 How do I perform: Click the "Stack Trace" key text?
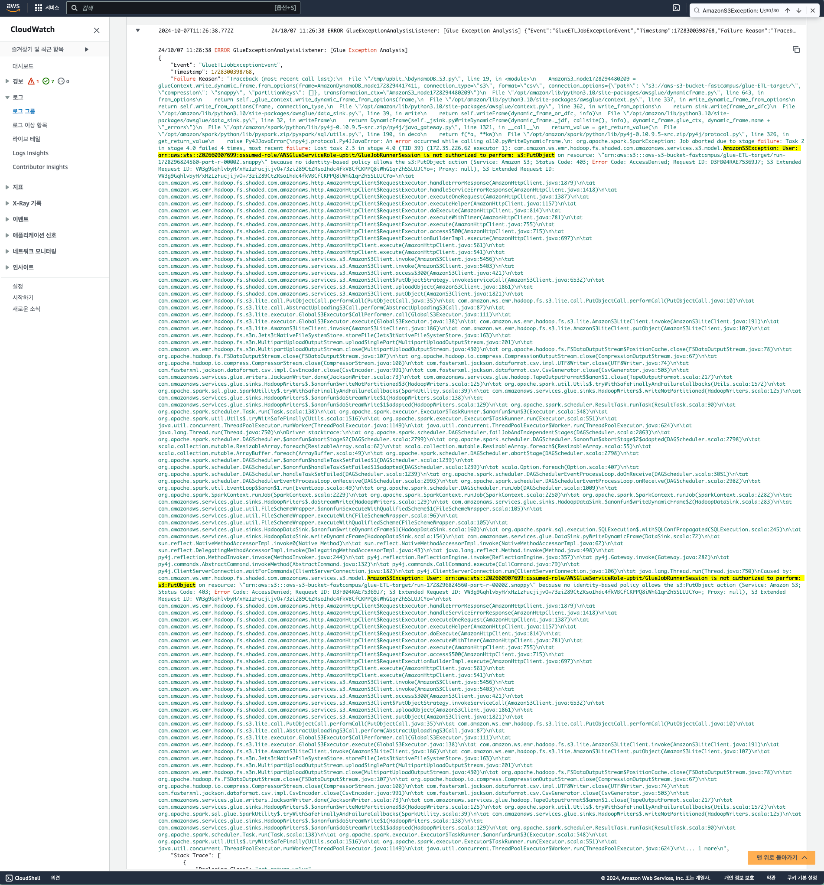193,855
